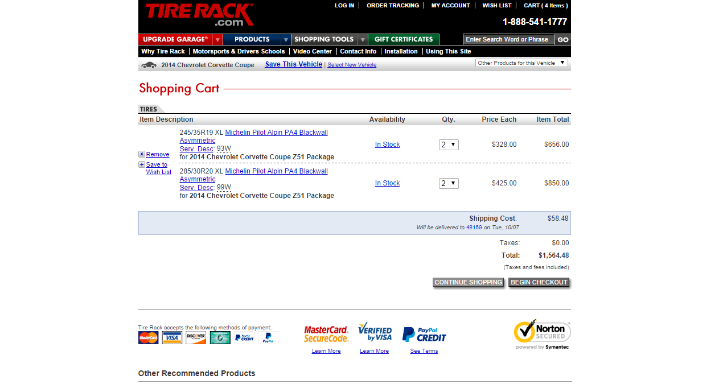The height and width of the screenshot is (388, 719).
Task: Open Michelin Pilot Alpin PA4 link for 245/35R19
Action: (277, 133)
